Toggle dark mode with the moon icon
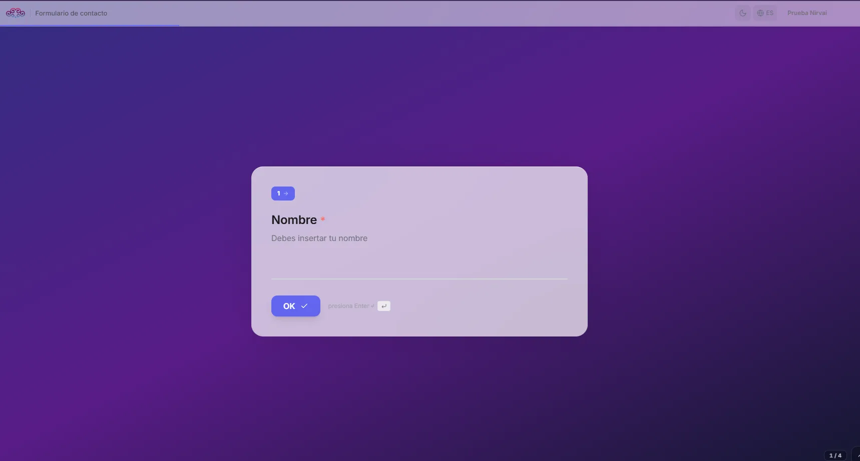Screen dimensions: 860x461 tap(743, 13)
